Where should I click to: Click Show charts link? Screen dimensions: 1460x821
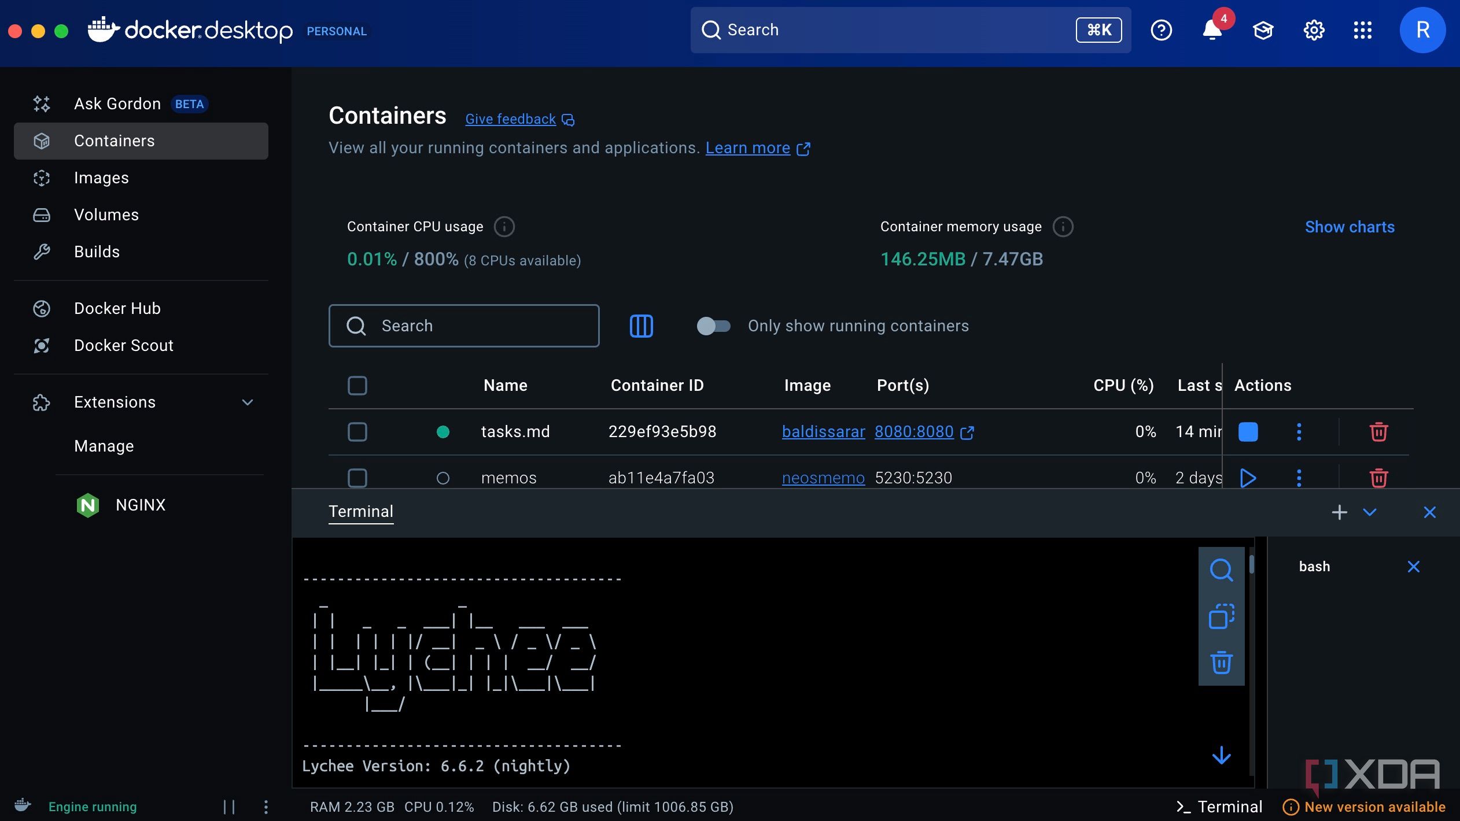[x=1350, y=227]
